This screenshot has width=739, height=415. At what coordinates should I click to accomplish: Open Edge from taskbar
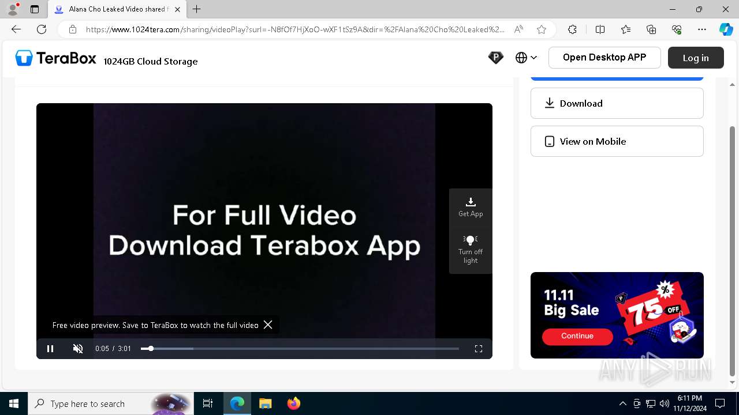pos(237,403)
